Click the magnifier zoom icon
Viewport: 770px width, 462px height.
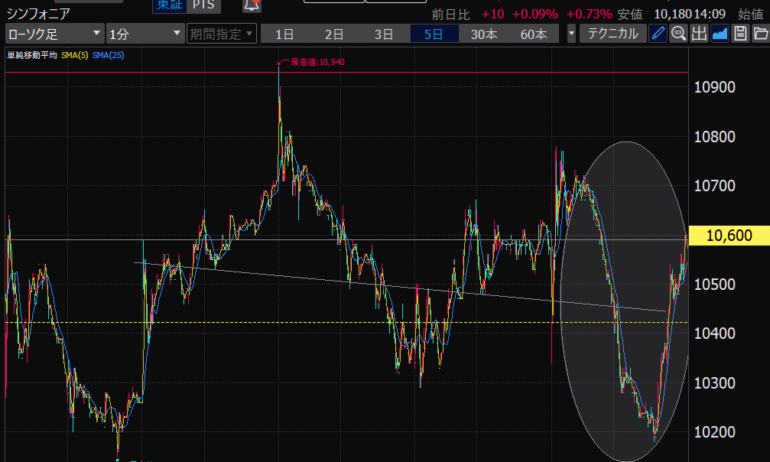(x=678, y=34)
